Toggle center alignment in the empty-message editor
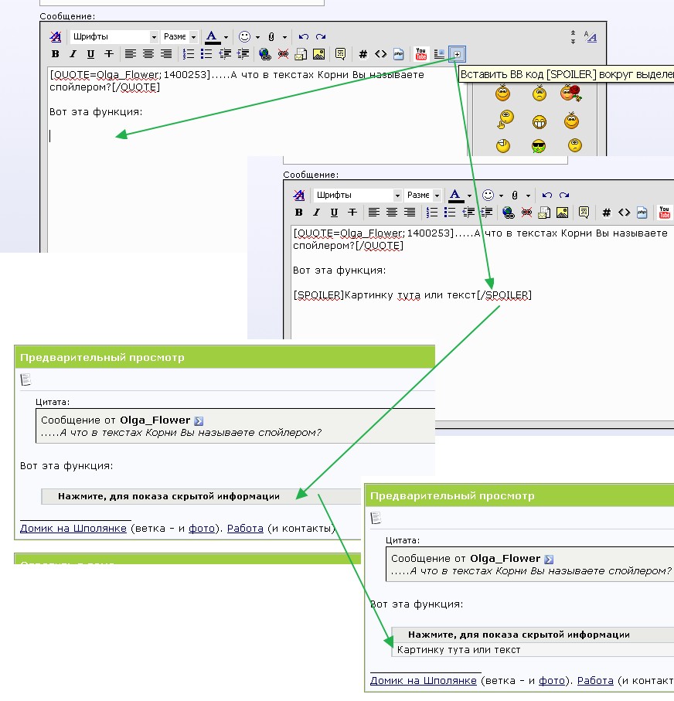The width and height of the screenshot is (674, 701). (x=148, y=54)
